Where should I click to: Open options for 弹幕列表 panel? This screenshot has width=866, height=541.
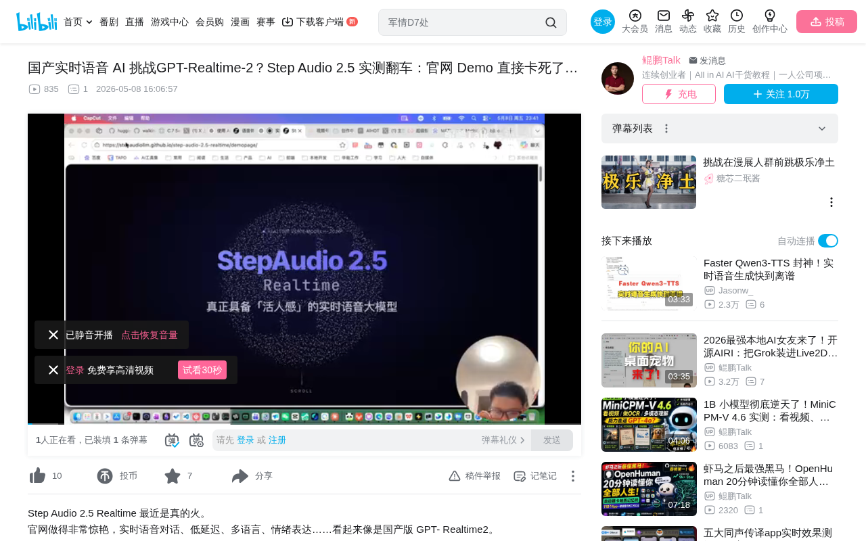666,128
